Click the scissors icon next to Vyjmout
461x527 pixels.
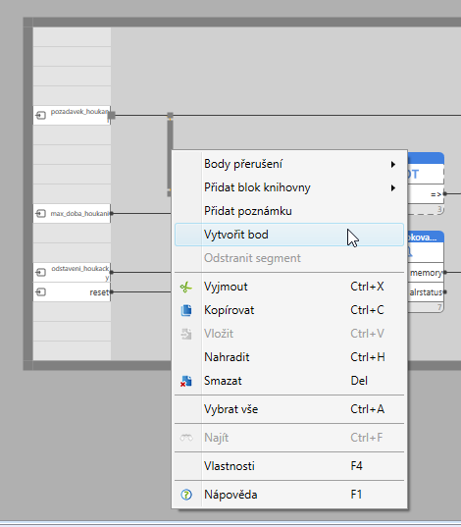[x=186, y=287]
